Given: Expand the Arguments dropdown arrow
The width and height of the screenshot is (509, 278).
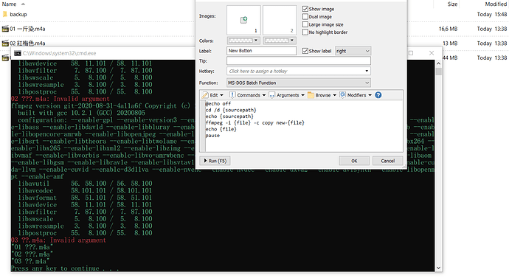Looking at the screenshot, I should click(x=303, y=95).
